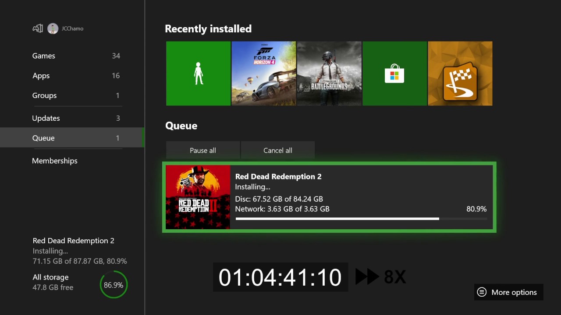Click the '71.15 GB of 87.87 GB, 80.9%' text
The height and width of the screenshot is (315, 561).
[80, 261]
